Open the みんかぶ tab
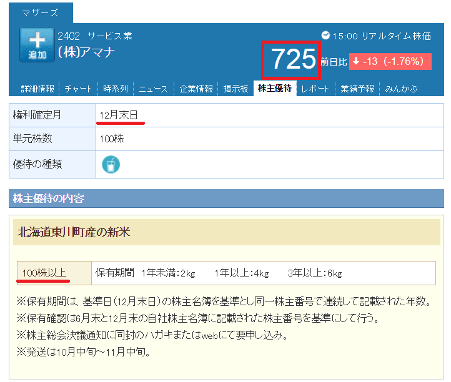The image size is (451, 382). click(x=402, y=89)
